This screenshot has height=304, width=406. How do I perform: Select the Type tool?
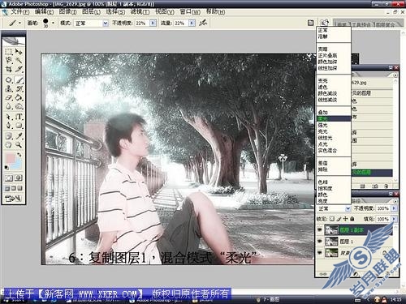coord(19,117)
